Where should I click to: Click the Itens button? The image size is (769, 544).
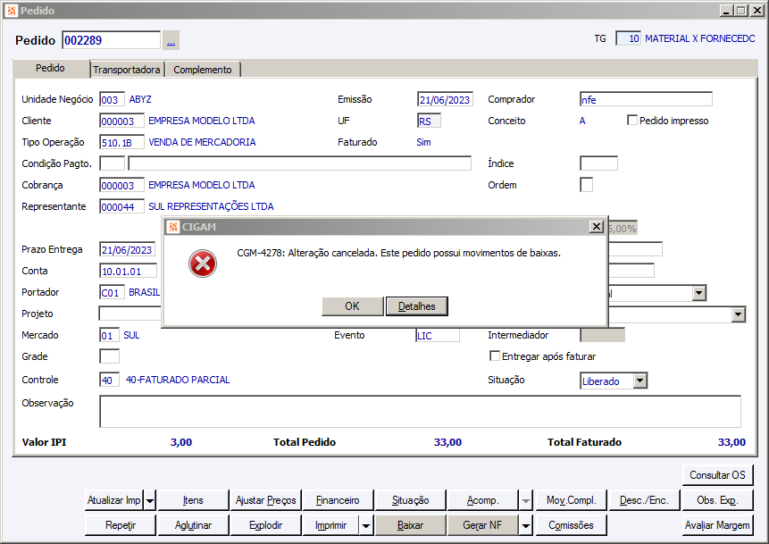(192, 501)
